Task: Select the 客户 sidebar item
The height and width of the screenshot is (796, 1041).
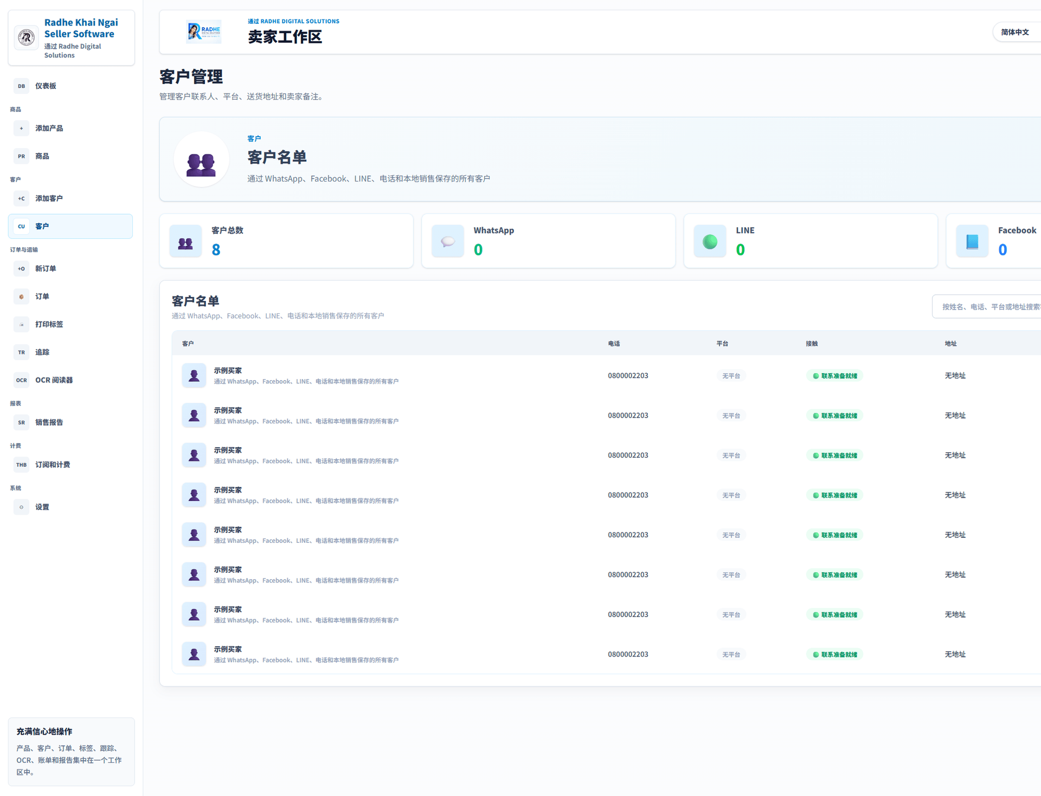Action: coord(70,226)
